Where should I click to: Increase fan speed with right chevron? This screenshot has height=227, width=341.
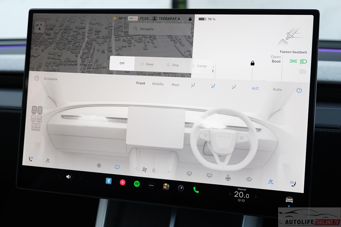(x=169, y=172)
